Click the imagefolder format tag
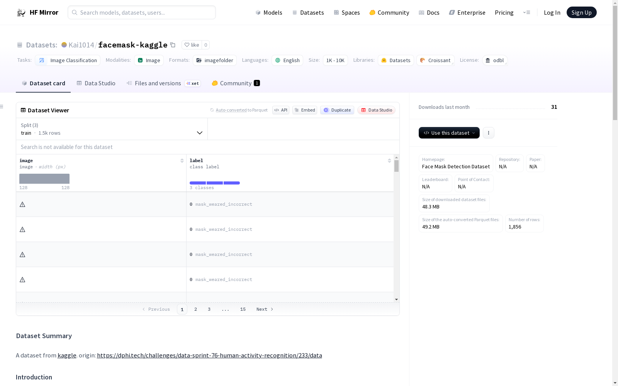 tap(215, 60)
